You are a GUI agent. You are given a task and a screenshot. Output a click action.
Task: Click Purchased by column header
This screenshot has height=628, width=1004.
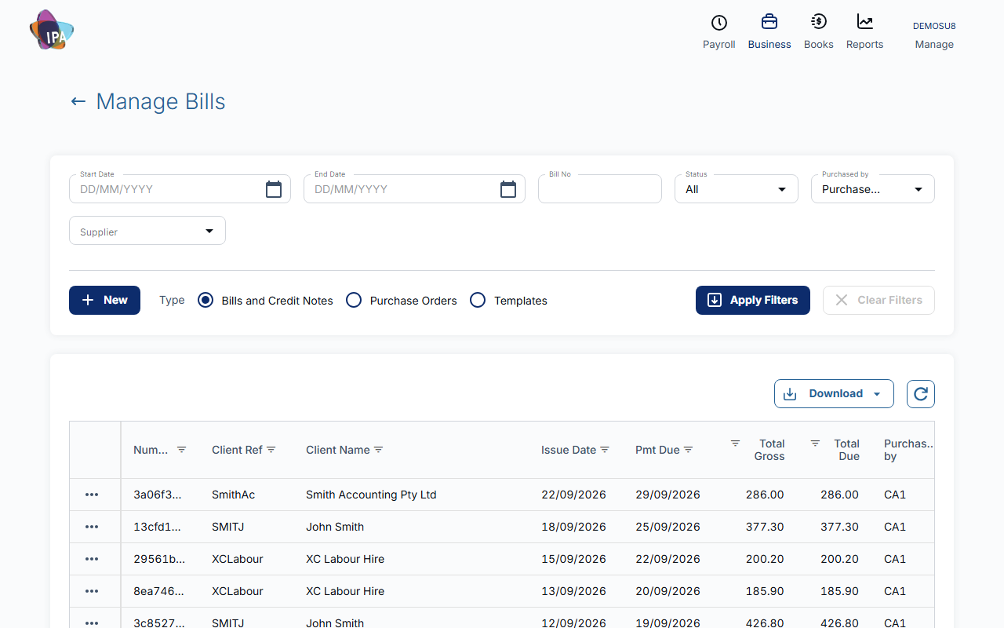pyautogui.click(x=908, y=450)
